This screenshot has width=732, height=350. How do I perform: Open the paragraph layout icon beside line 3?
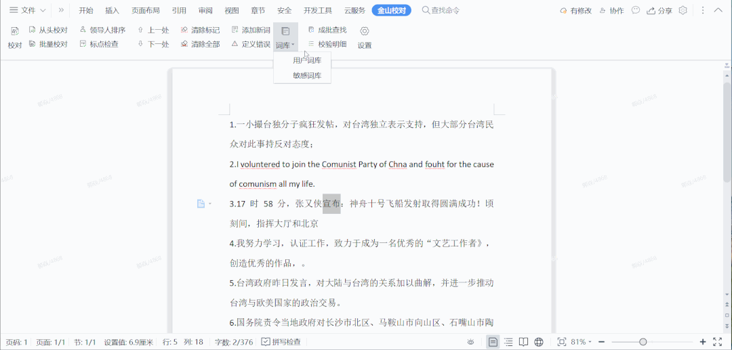[x=201, y=204]
